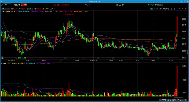
Task: Click the highlighted 13.95 last price
Action: pyautogui.click(x=24, y=5)
